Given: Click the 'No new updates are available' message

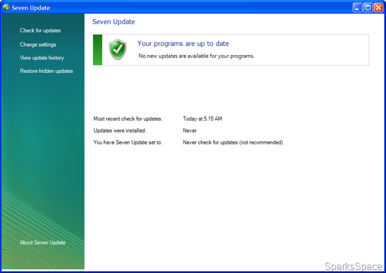Looking at the screenshot, I should point(196,56).
